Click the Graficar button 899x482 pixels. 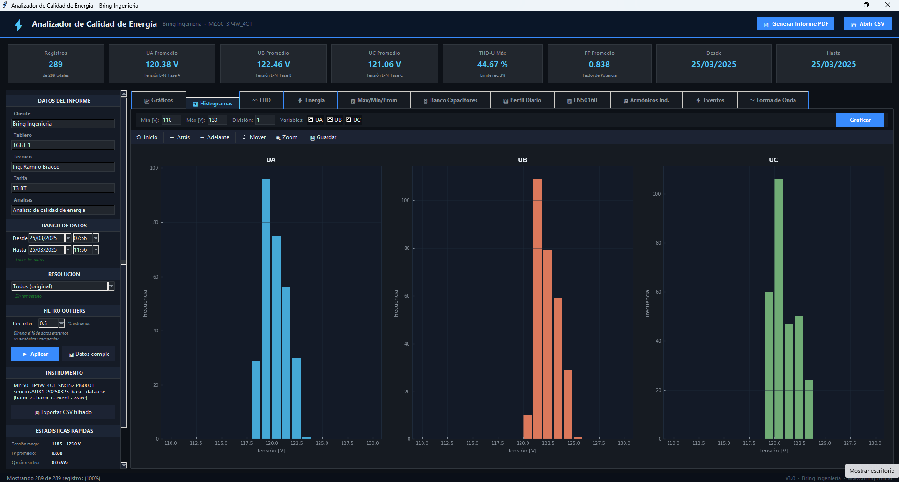[x=860, y=120]
